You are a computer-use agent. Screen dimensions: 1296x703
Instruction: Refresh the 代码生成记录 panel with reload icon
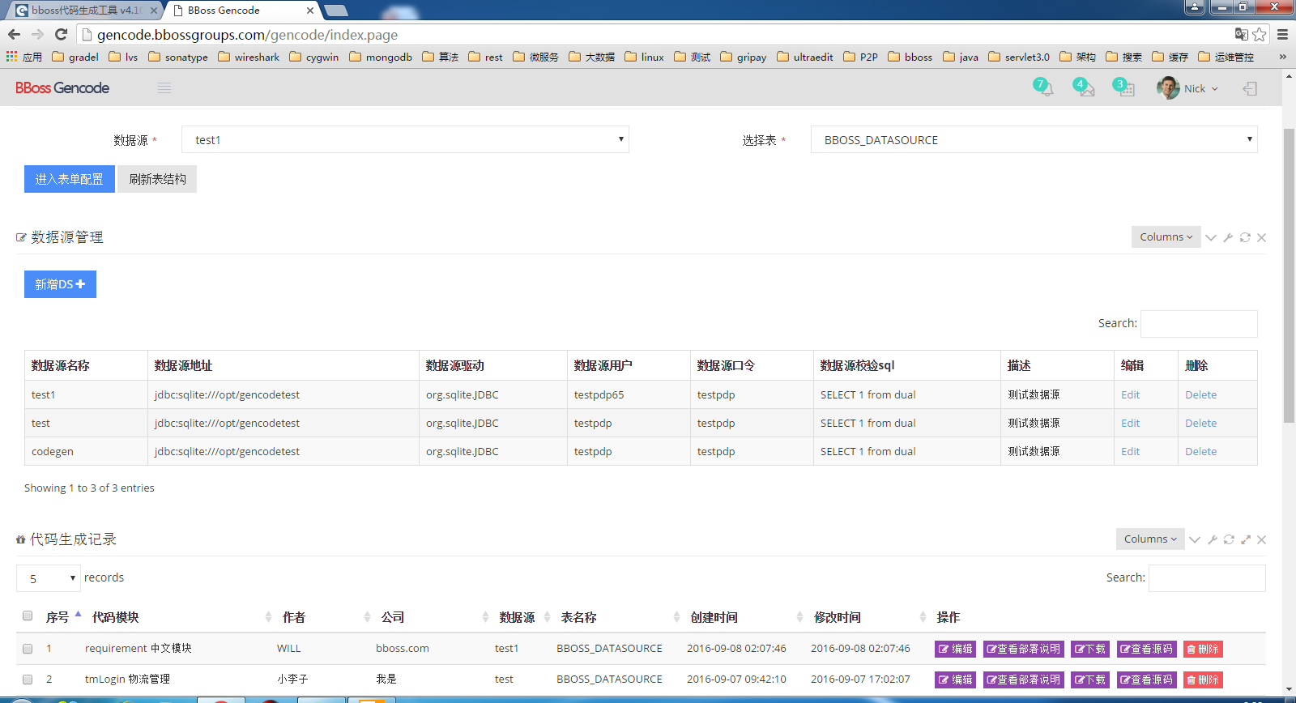1229,539
